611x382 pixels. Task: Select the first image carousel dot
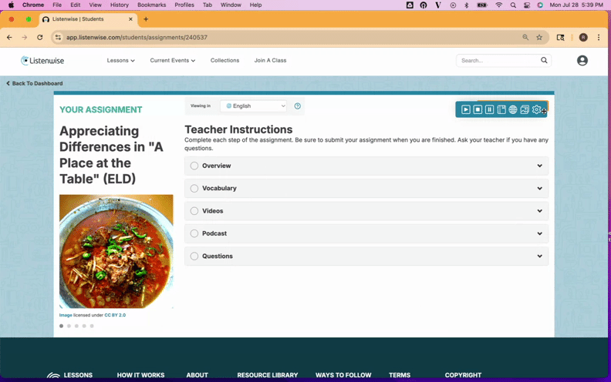[x=61, y=326]
